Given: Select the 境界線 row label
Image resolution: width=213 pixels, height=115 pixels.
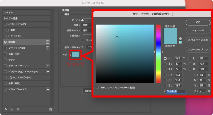Looking at the screenshot, I should pos(12,42).
